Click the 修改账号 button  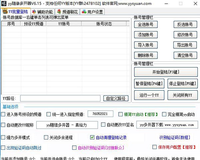tap(185, 35)
